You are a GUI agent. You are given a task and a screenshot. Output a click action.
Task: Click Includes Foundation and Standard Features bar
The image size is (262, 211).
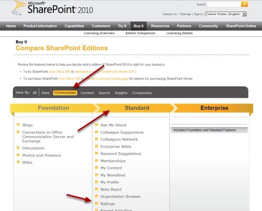click(x=209, y=130)
